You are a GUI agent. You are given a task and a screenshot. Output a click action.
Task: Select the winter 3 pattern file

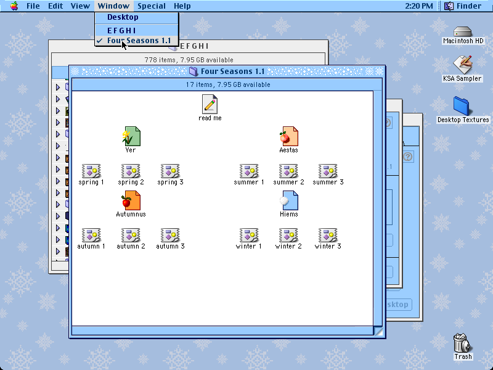click(x=328, y=239)
